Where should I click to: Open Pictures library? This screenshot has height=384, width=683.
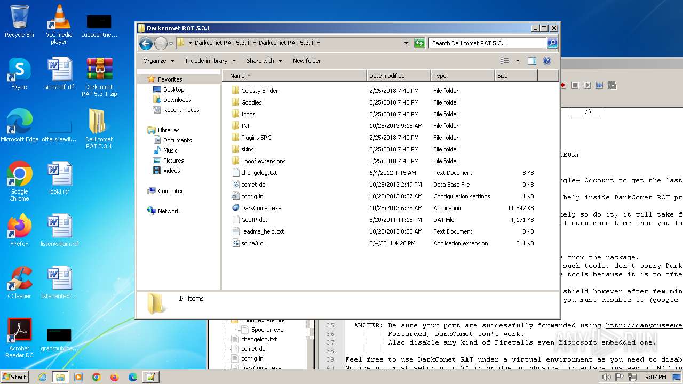(x=173, y=161)
